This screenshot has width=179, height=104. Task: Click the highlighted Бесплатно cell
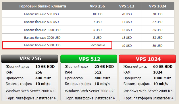97,45
